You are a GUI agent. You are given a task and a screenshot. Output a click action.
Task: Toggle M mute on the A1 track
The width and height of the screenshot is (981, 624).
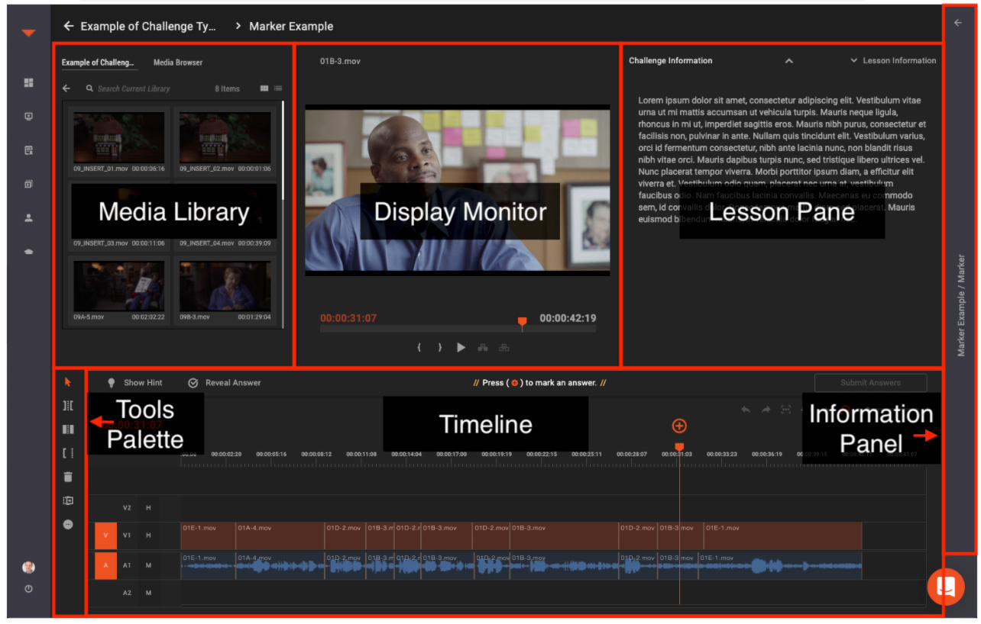(148, 565)
